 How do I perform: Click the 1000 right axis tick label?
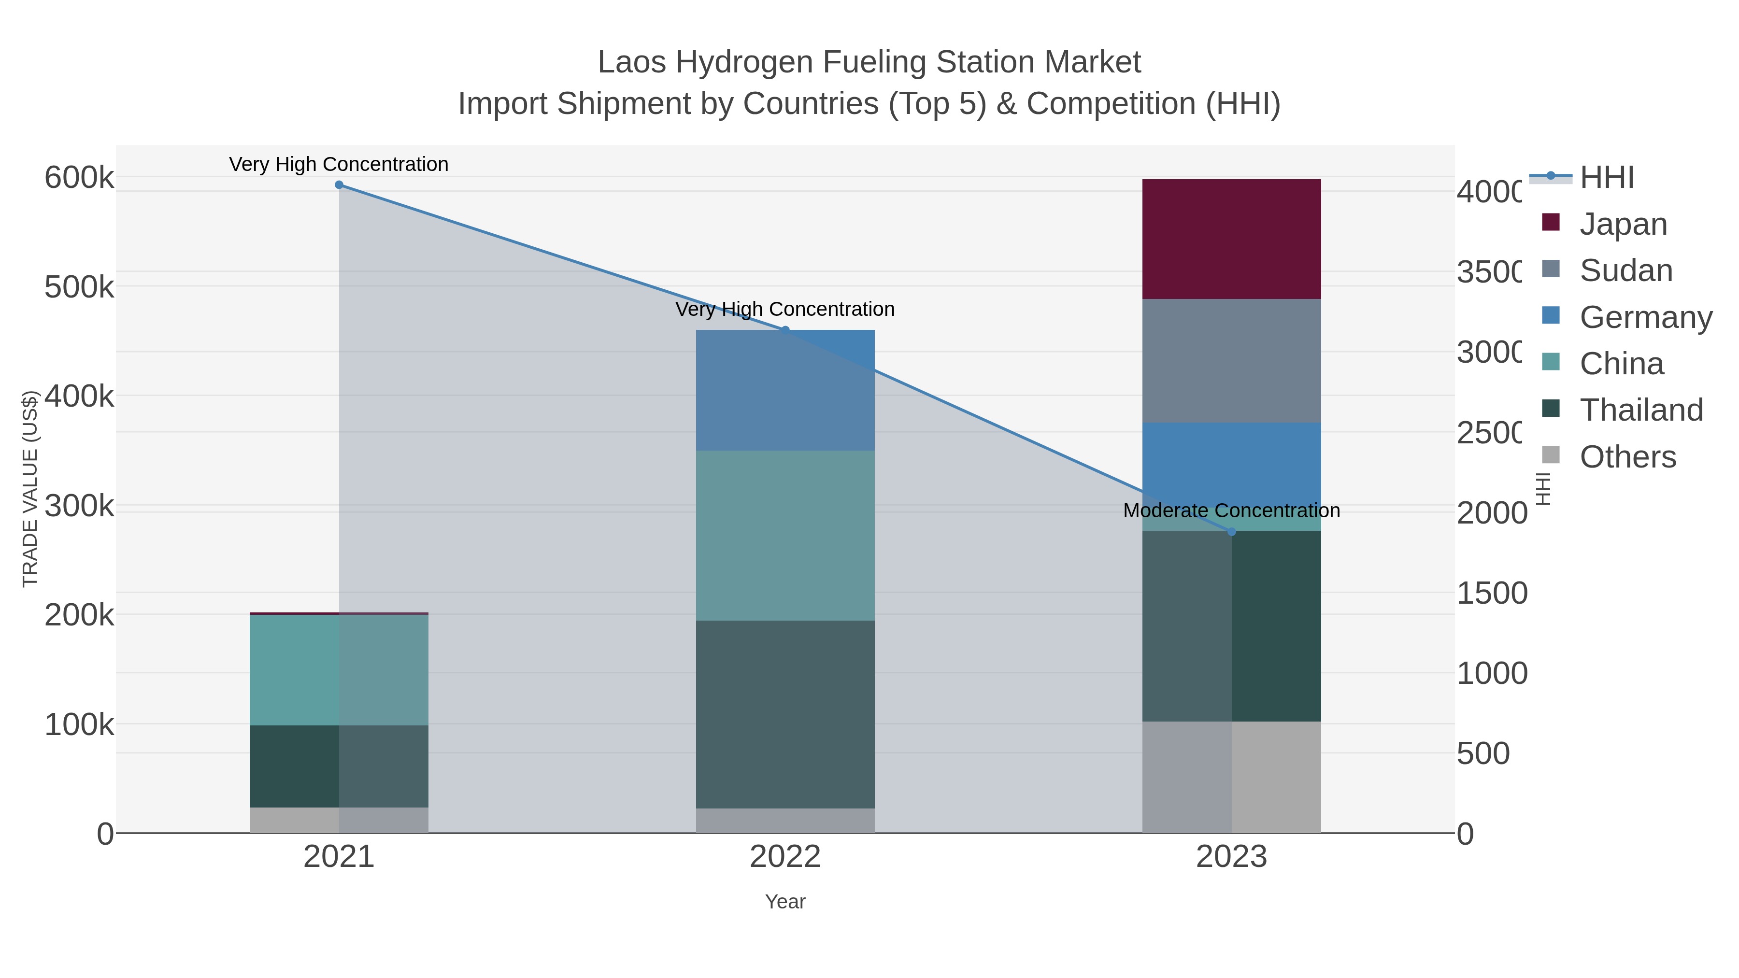[x=1492, y=674]
